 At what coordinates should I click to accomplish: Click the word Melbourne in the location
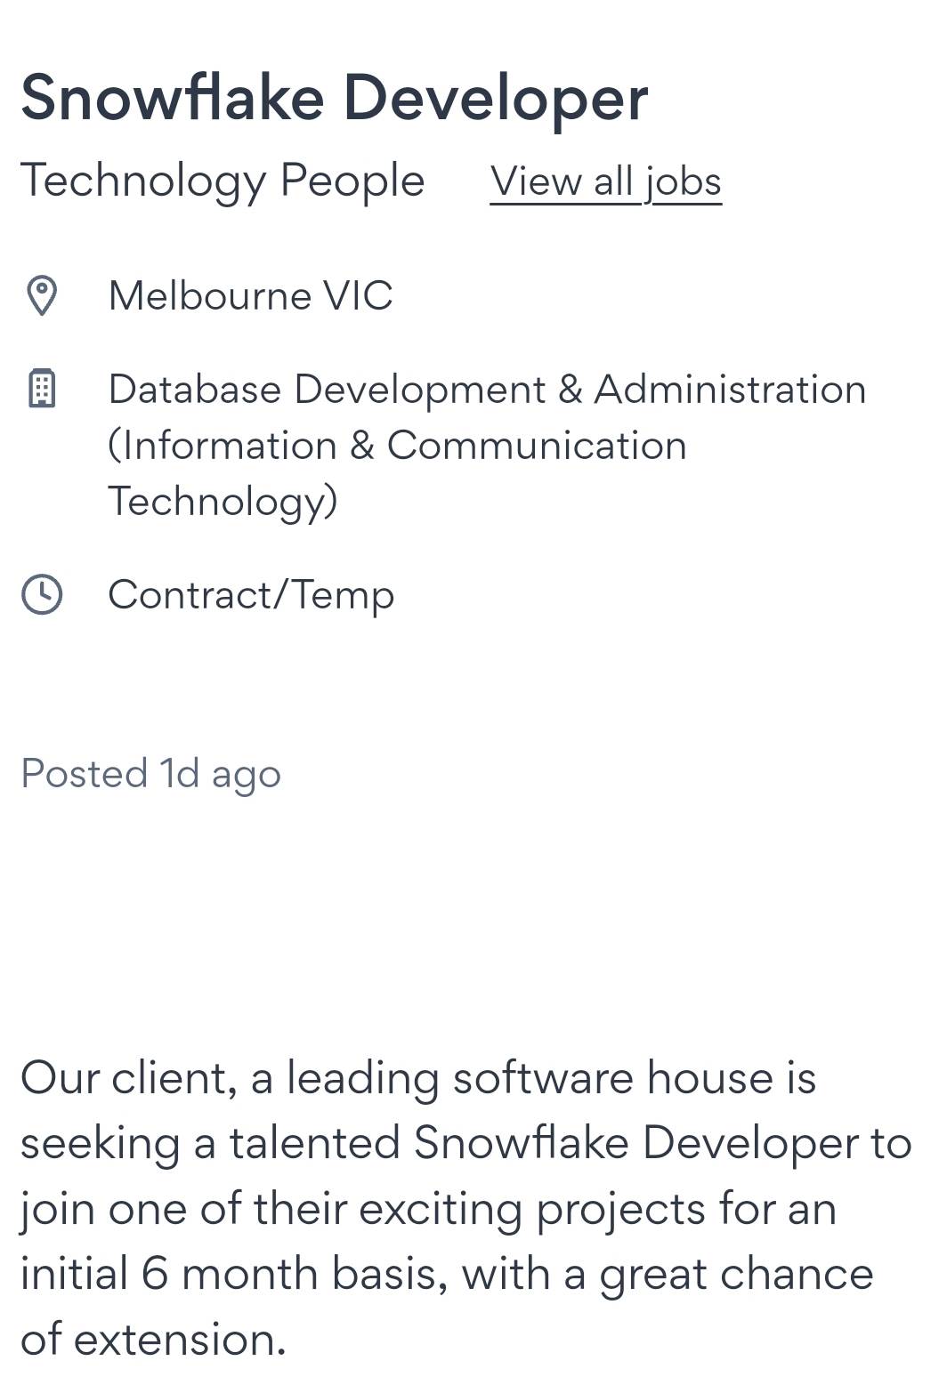pos(209,296)
